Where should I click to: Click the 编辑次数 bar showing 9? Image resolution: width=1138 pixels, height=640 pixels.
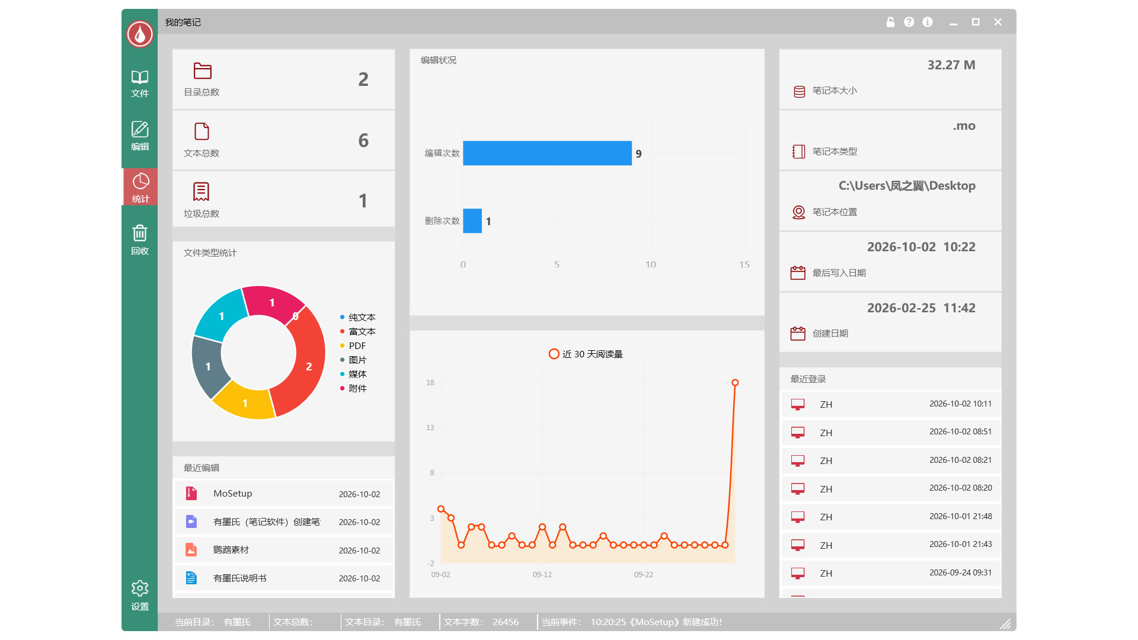(547, 153)
